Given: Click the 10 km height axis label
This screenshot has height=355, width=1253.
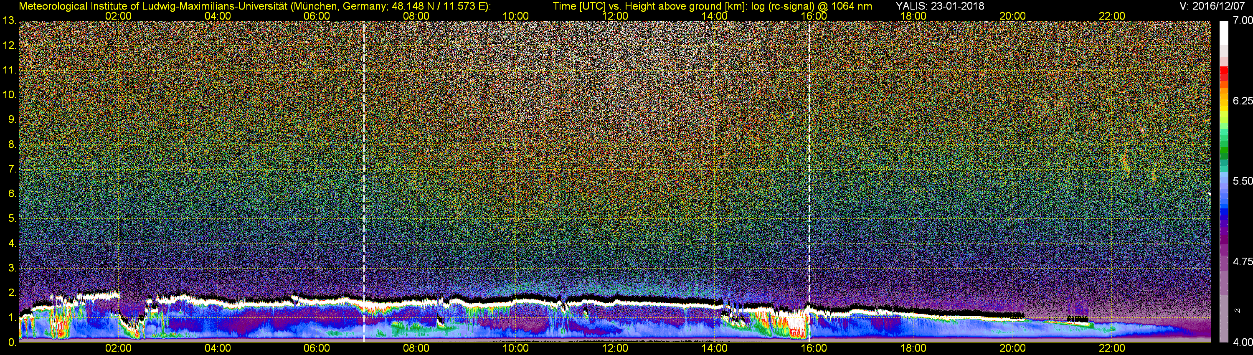Looking at the screenshot, I should (x=9, y=95).
